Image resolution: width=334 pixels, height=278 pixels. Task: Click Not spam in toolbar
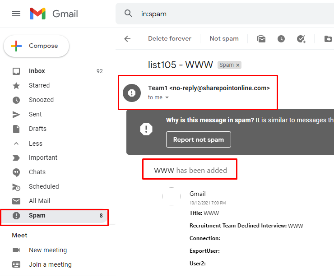coord(224,38)
